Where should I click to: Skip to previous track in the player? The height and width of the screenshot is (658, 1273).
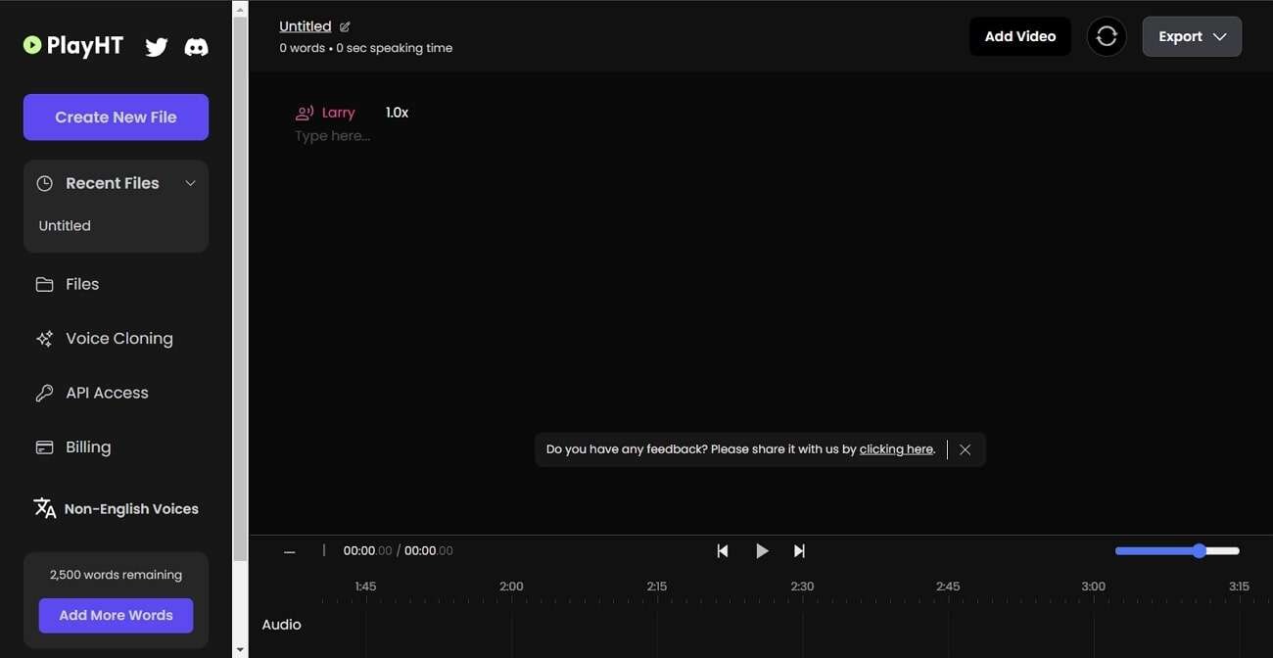click(x=723, y=551)
